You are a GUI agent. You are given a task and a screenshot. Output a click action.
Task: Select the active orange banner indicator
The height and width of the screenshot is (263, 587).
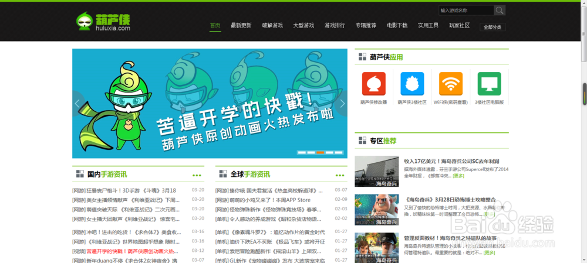pyautogui.click(x=320, y=152)
